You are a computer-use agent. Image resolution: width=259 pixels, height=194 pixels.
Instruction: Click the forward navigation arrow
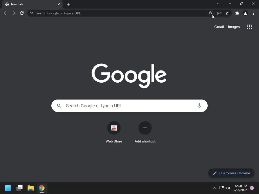click(14, 13)
